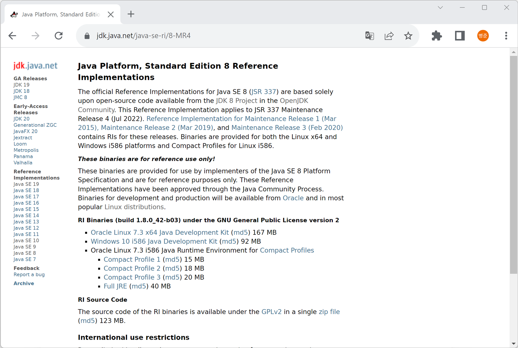
Task: Click the vertical scrollbar thumb
Action: 513,164
